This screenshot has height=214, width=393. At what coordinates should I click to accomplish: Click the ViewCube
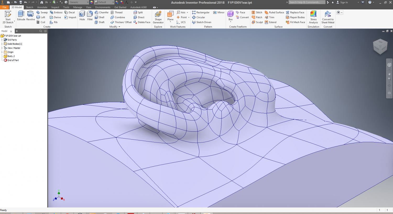tap(380, 47)
